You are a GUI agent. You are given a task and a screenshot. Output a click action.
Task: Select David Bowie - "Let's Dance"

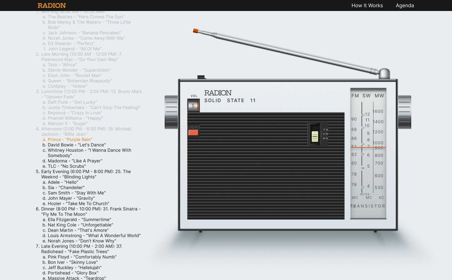click(77, 145)
